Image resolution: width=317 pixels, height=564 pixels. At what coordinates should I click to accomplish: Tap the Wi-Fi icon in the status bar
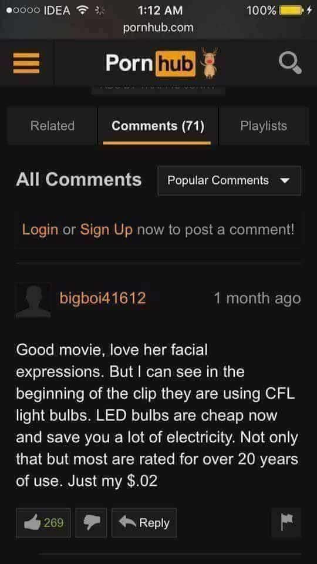click(83, 11)
